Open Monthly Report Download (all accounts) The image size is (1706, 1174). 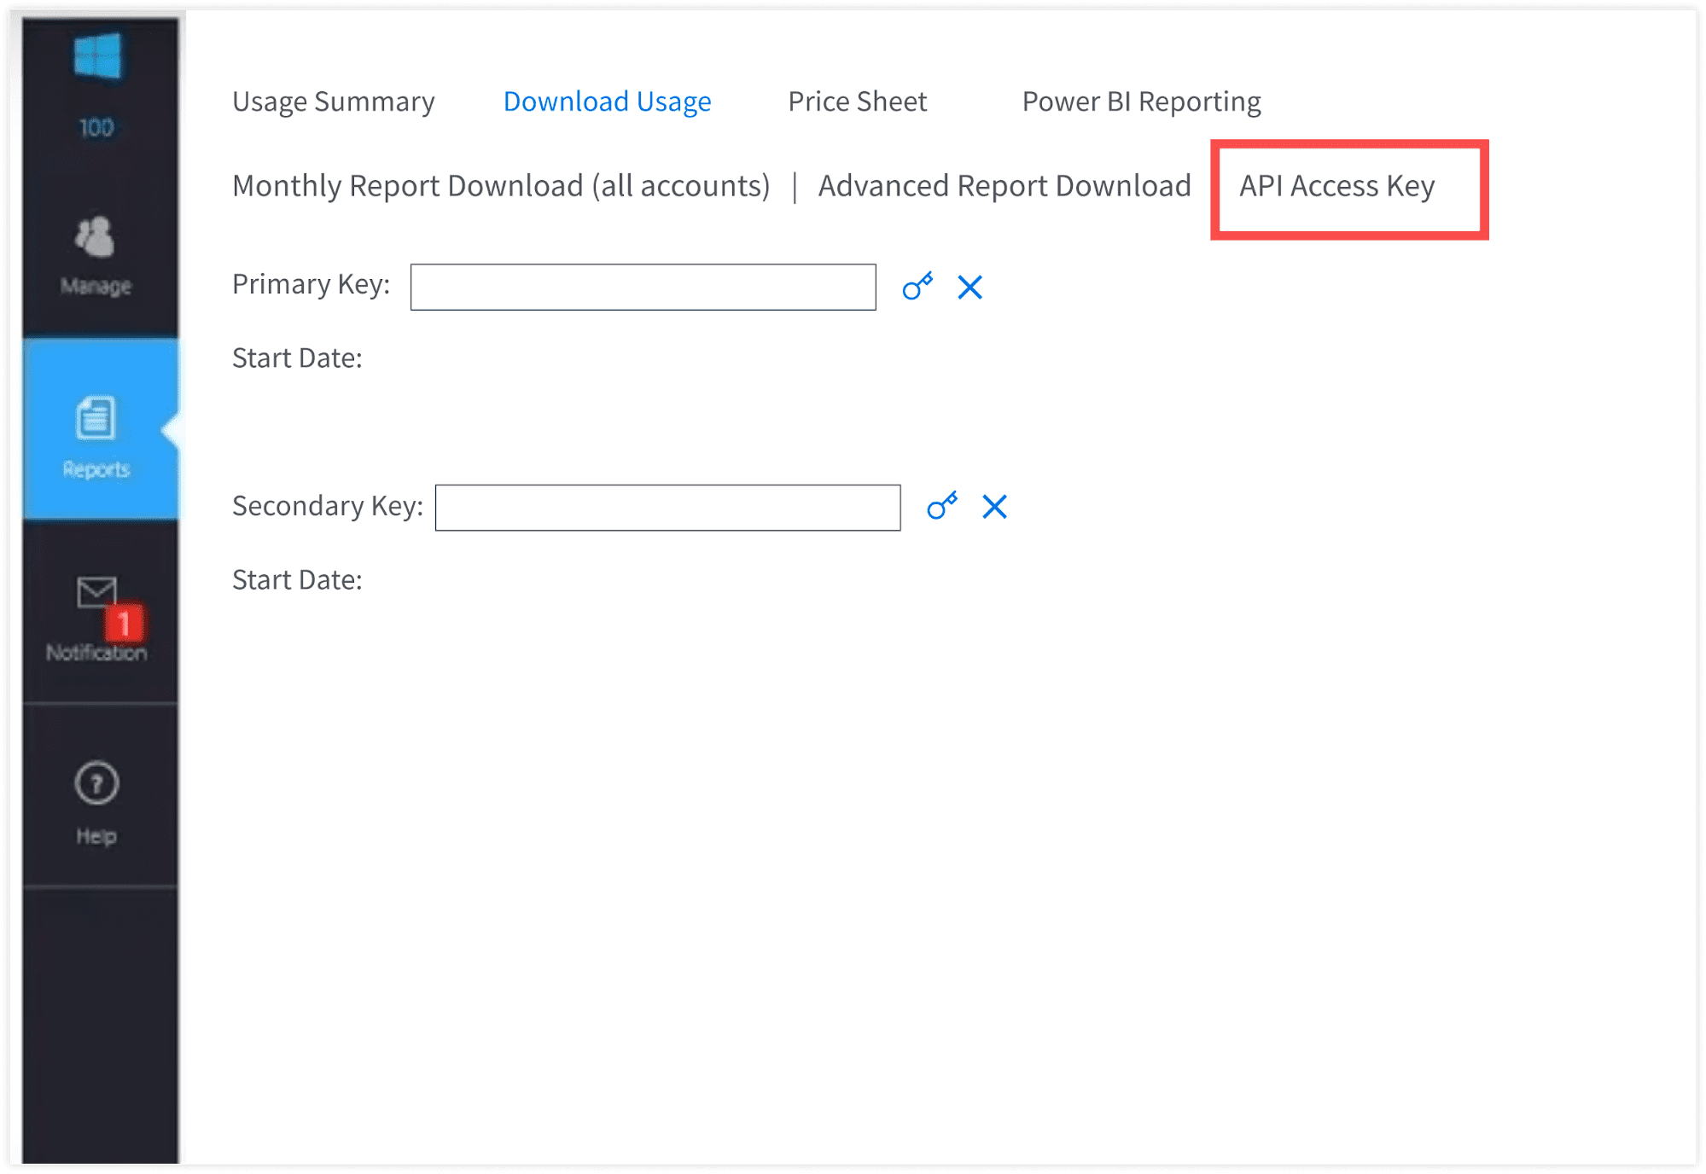pyautogui.click(x=501, y=186)
